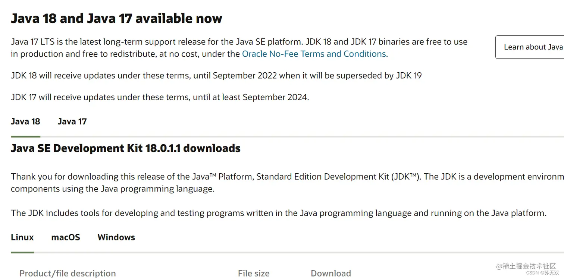Click the Java 18 and Java 17 available now heading

116,19
